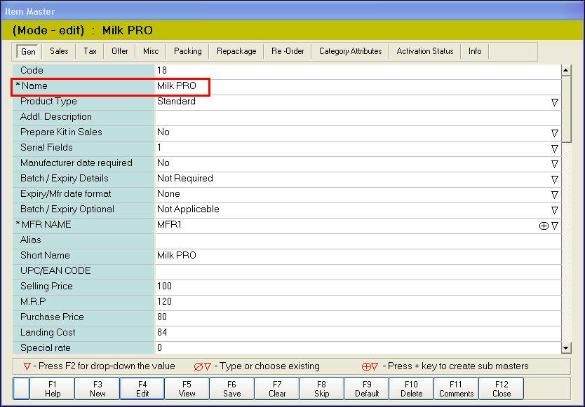Image resolution: width=585 pixels, height=407 pixels.
Task: Expand Expiry/Mfr date format dropdown
Action: tap(555, 195)
